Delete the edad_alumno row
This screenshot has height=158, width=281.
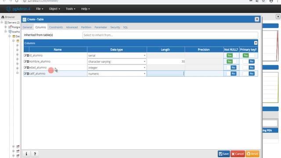pyautogui.click(x=28, y=68)
